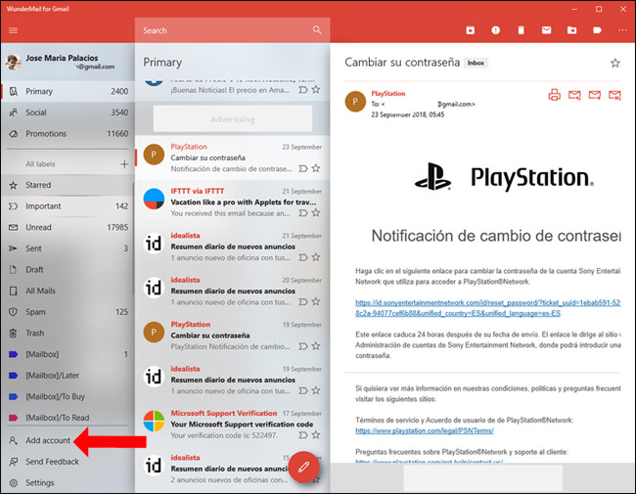Report the email as spam
The height and width of the screenshot is (494, 636).
(x=496, y=30)
